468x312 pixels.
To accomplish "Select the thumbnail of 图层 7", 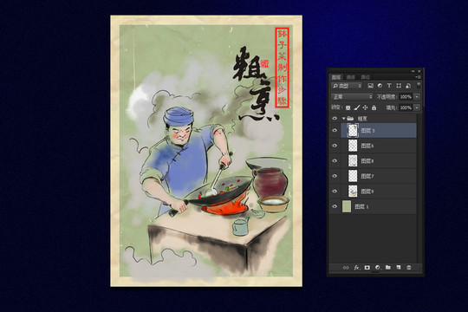I will pyautogui.click(x=353, y=176).
